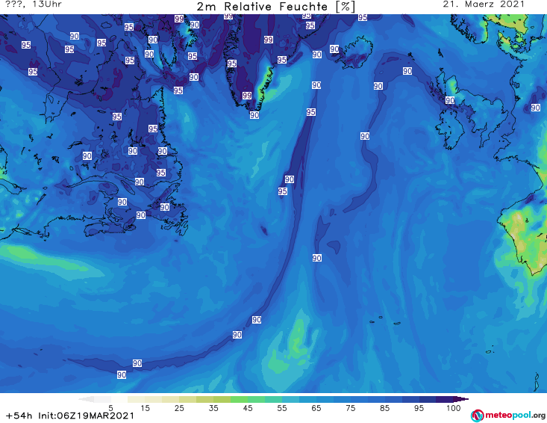Screen dimensions: 547x423
Task: Click the '55' tick on the color scale
Action: [x=282, y=408]
